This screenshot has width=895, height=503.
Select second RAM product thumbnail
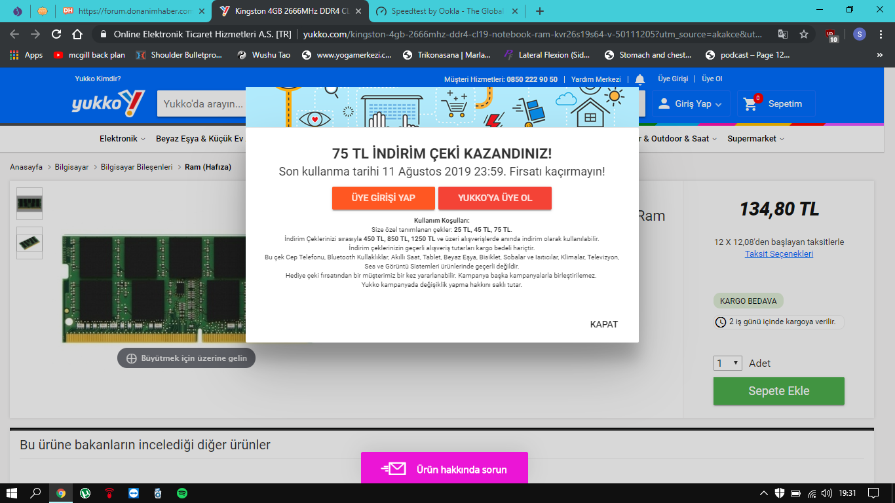(29, 242)
